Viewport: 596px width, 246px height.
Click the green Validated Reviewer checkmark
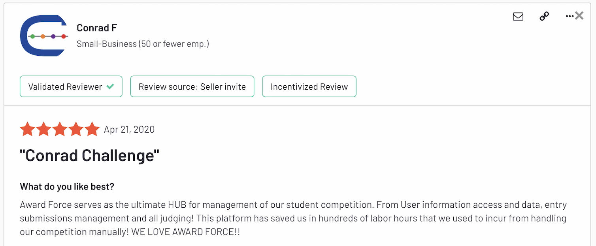(110, 86)
